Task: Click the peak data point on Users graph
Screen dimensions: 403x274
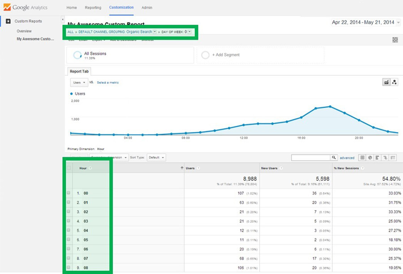Action: pyautogui.click(x=330, y=106)
